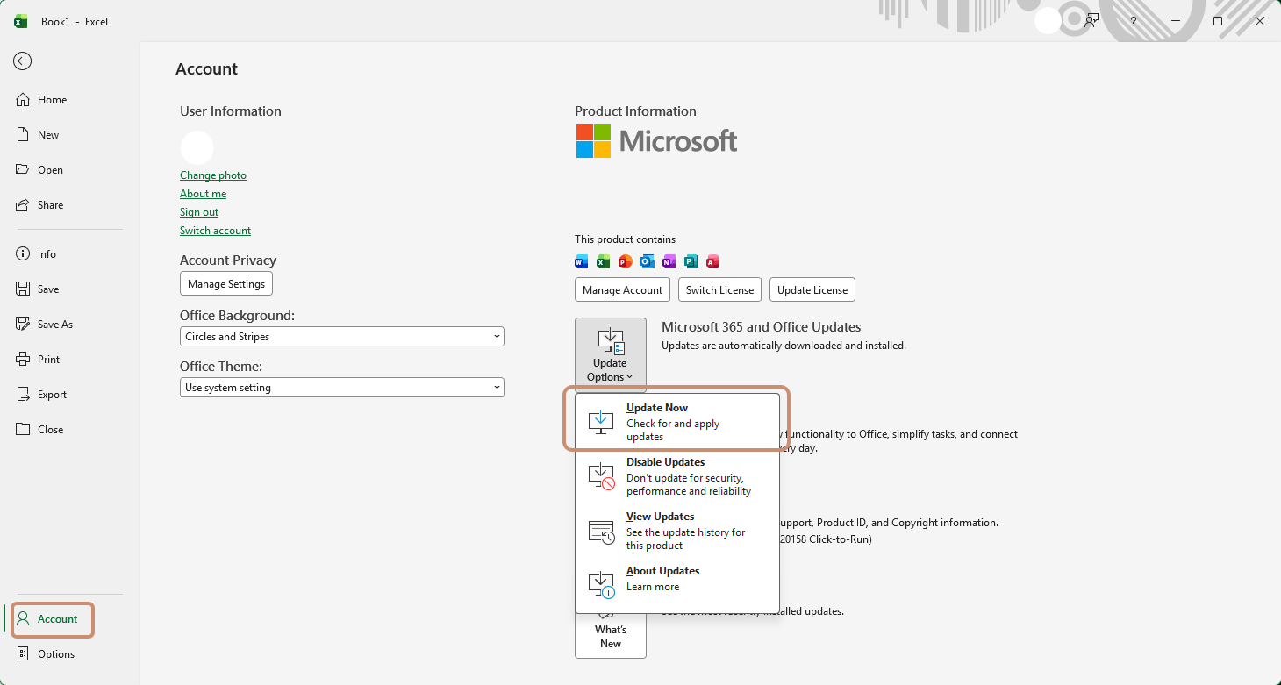Click the Update License button
This screenshot has width=1281, height=685.
point(812,290)
